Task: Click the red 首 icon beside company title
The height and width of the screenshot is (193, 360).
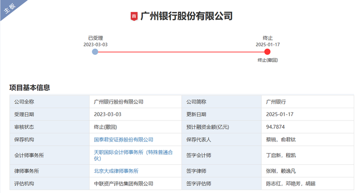Action: (134, 17)
